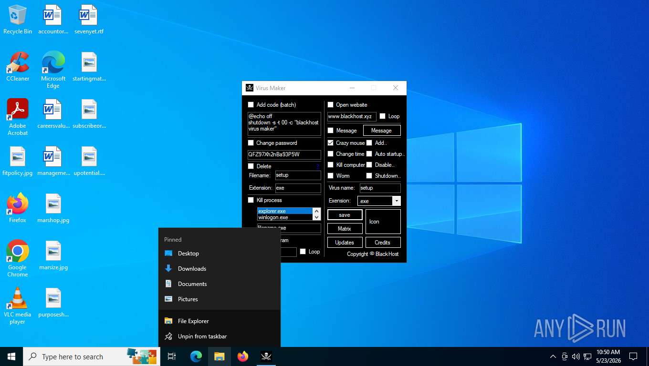Select the purposesh image file icon
Screen dimensions: 649x366
click(53, 303)
